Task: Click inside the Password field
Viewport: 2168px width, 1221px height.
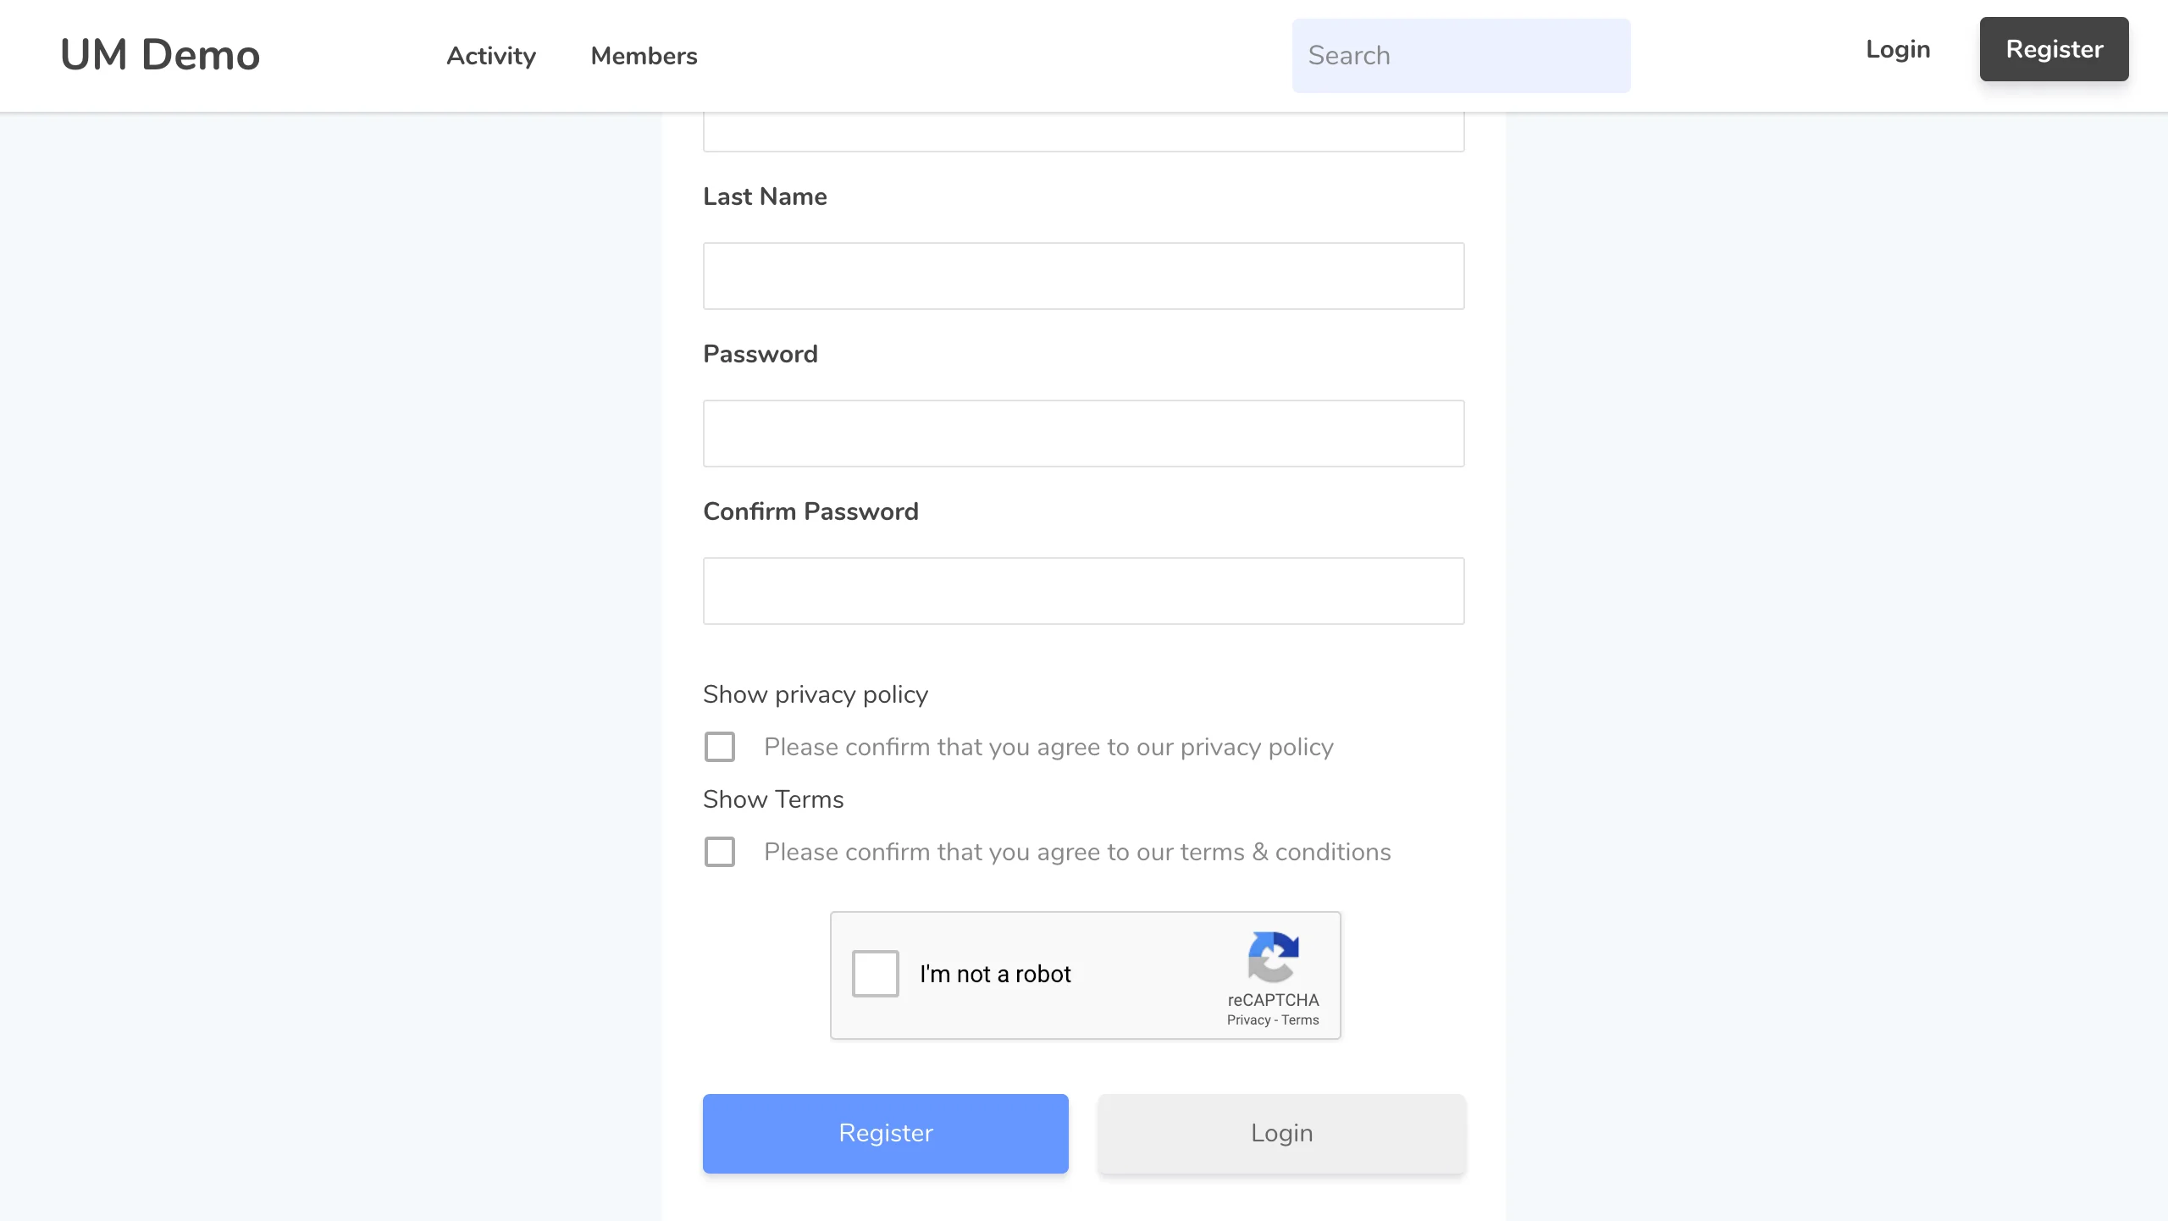Action: 1083,433
